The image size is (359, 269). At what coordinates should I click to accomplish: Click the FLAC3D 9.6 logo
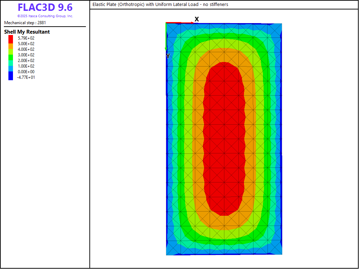pos(45,7)
